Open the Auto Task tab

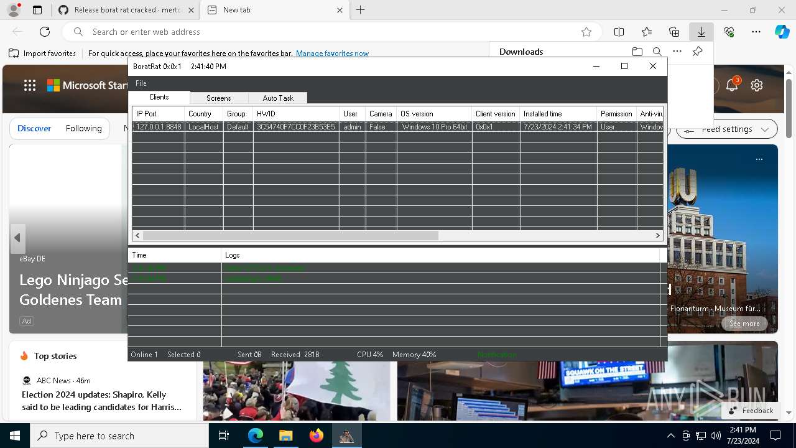point(278,98)
